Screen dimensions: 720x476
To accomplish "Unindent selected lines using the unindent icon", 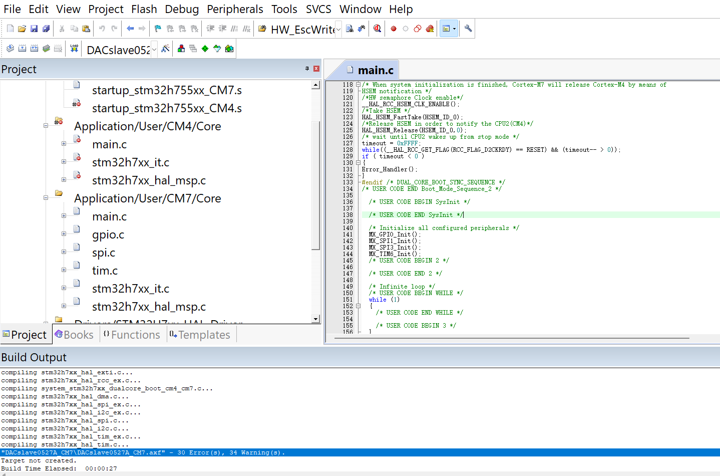I will pos(222,29).
